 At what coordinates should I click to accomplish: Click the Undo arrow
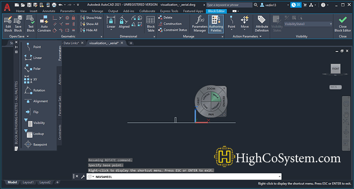click(x=60, y=5)
